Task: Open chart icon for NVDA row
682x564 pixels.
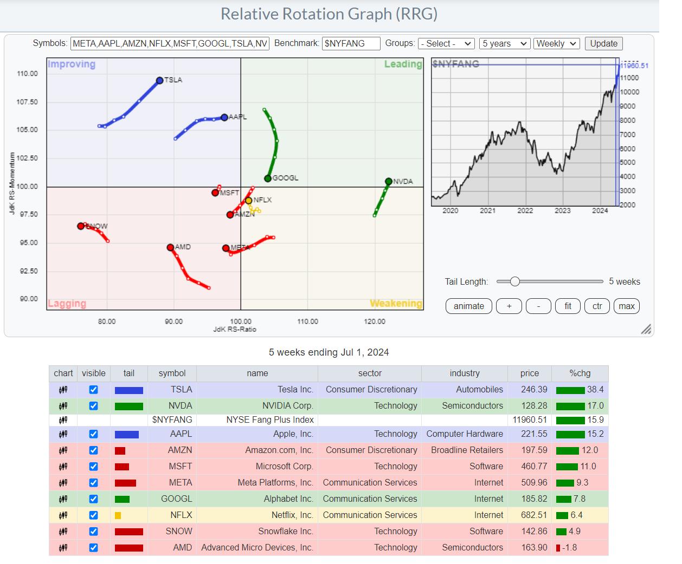Action: [63, 406]
